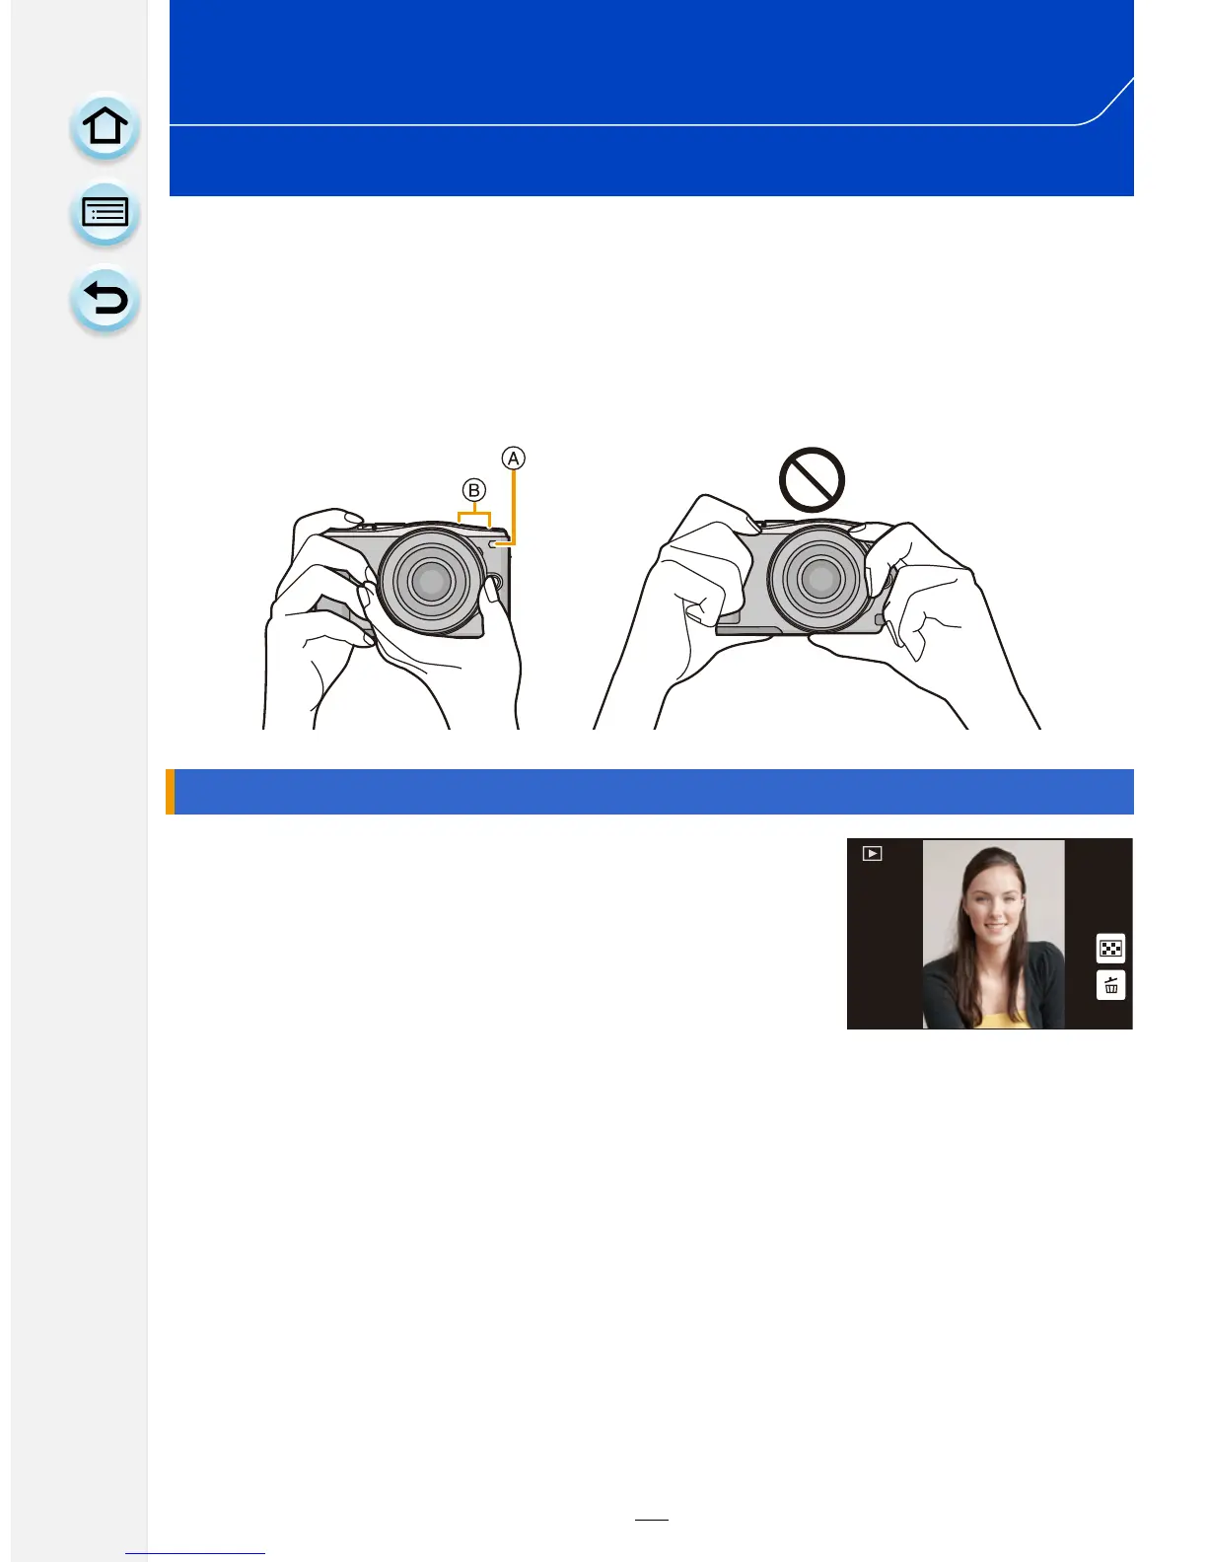Go to the manual's home page icon
Screen dimensions: 1207x1562
coord(105,127)
